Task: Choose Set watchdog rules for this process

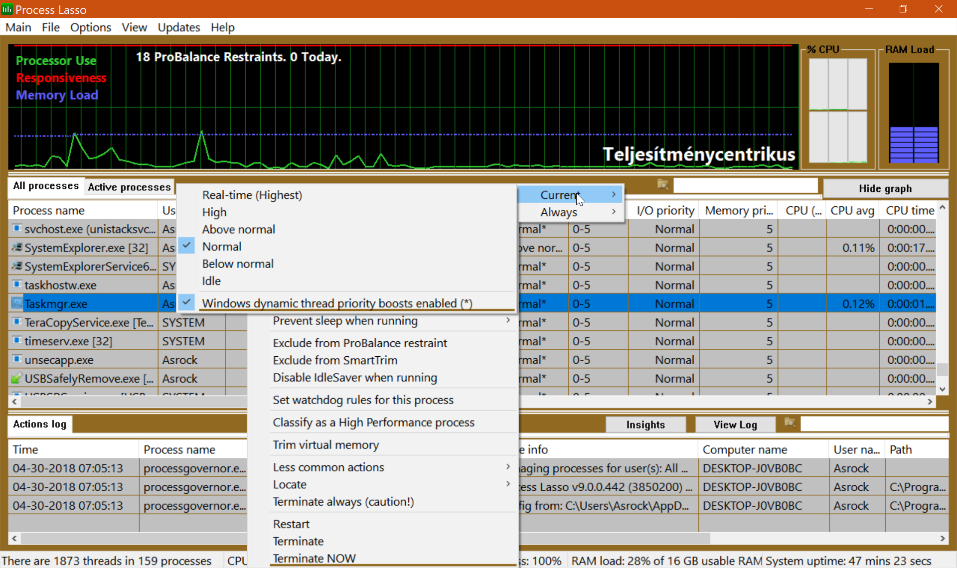Action: tap(363, 400)
